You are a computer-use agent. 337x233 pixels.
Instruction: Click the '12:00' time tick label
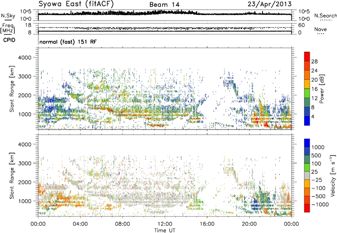165,224
